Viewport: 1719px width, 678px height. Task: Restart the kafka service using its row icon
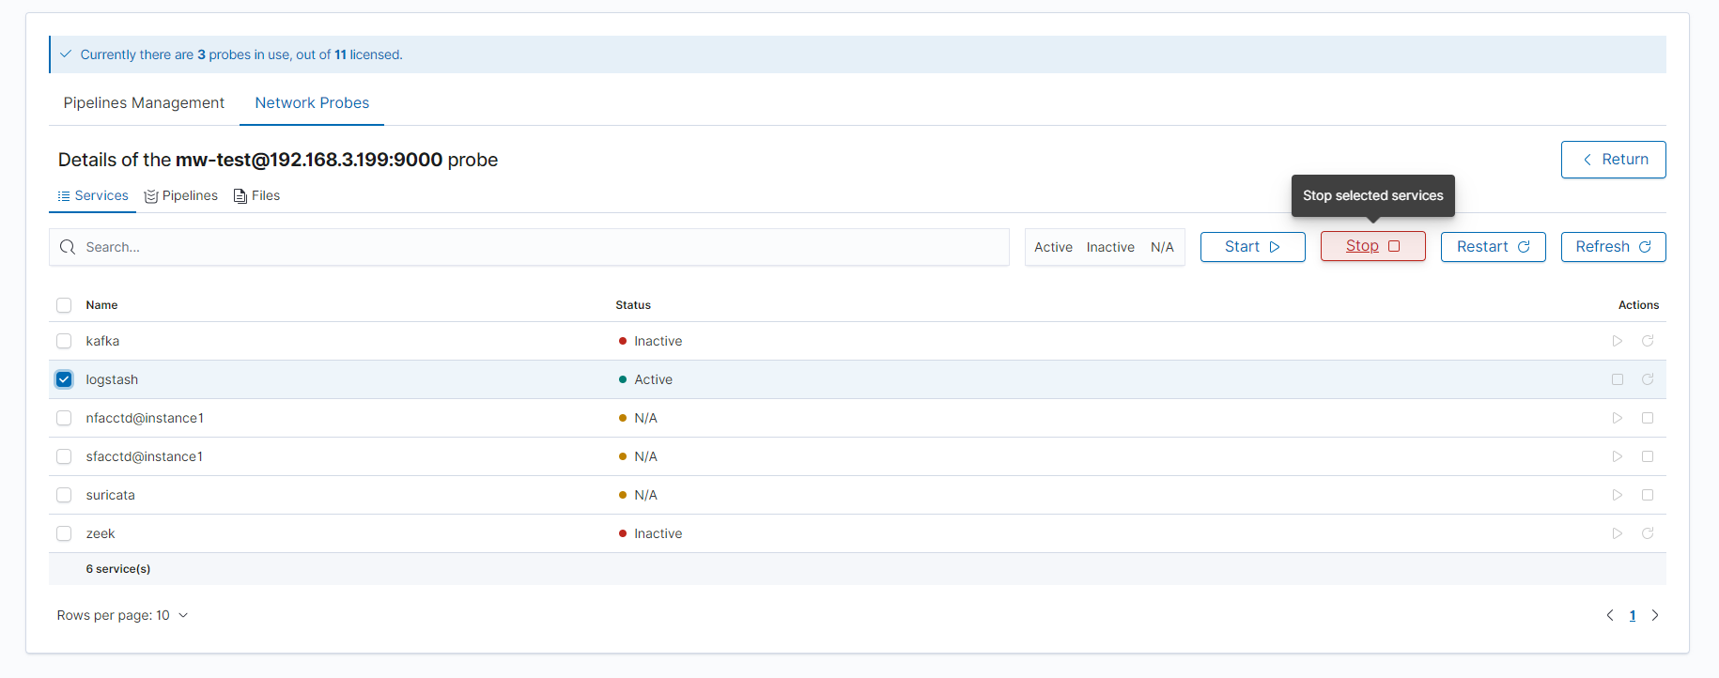1647,341
